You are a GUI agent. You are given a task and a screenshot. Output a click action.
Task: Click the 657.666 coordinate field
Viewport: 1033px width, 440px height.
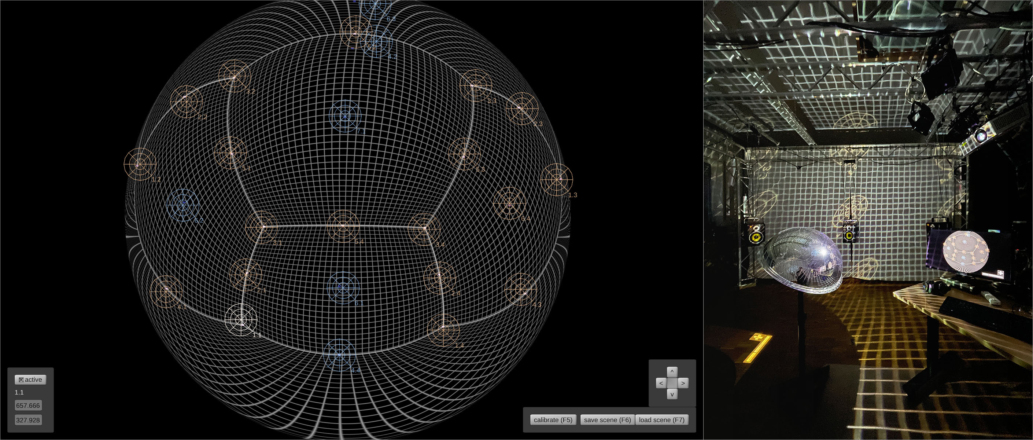(28, 406)
